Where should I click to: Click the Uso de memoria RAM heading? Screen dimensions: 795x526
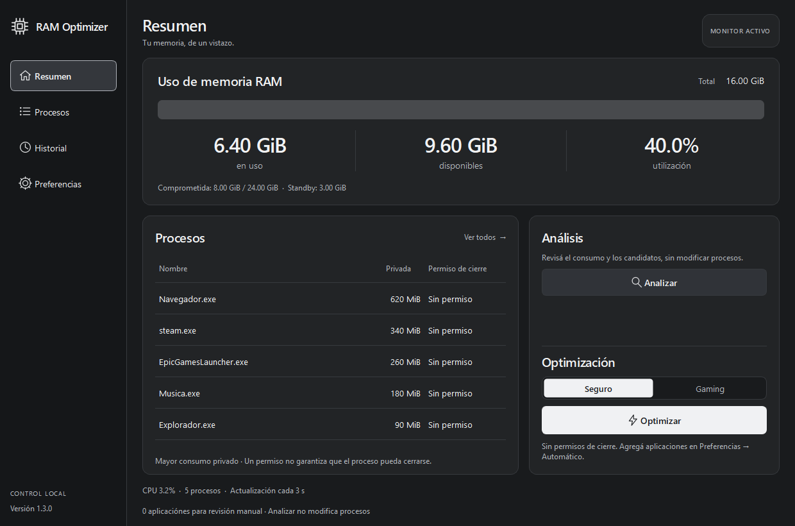tap(220, 81)
